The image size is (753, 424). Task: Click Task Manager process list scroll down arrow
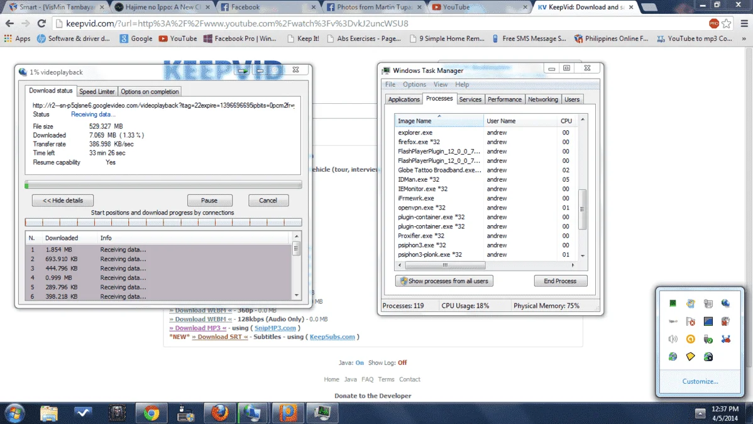click(583, 256)
